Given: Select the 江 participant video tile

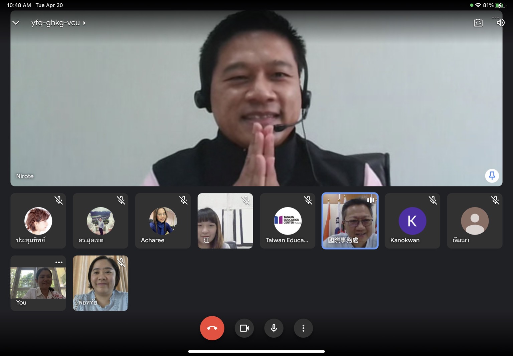Looking at the screenshot, I should (x=225, y=221).
